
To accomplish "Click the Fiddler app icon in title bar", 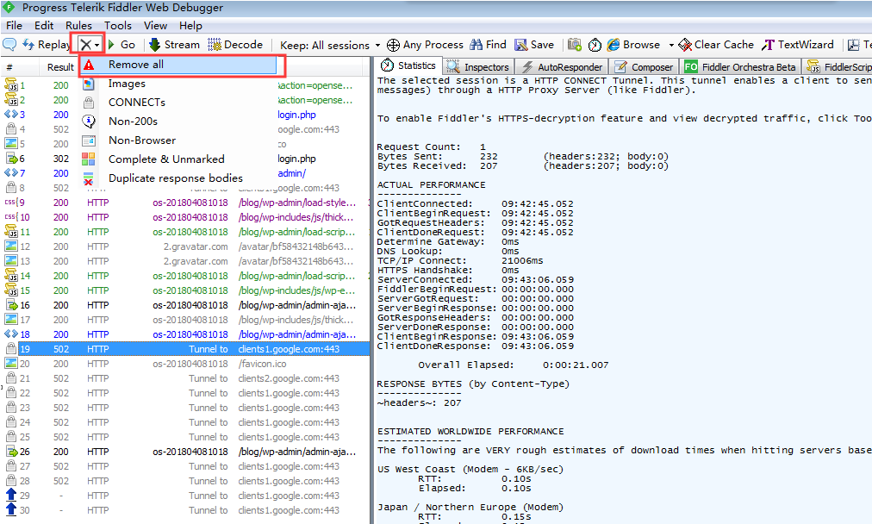I will point(9,8).
